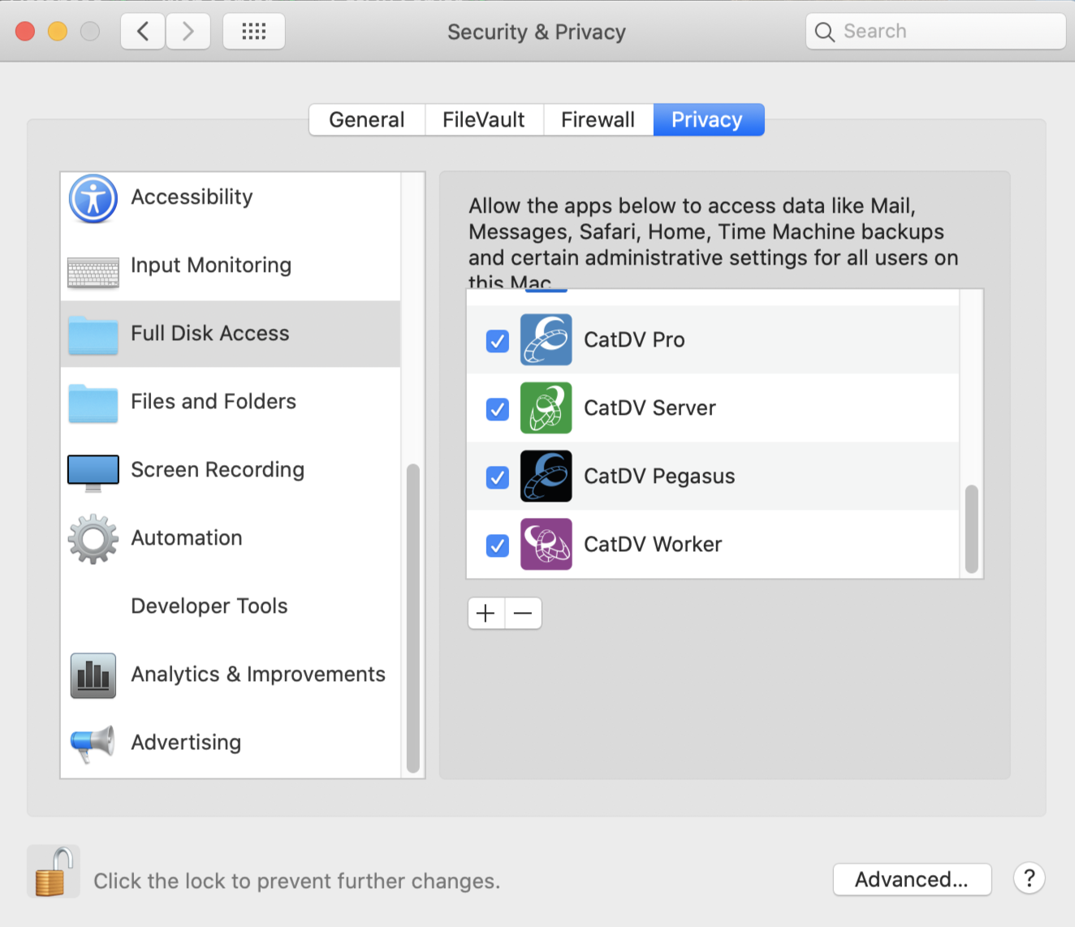This screenshot has height=927, width=1075.
Task: Click the magnifying glass search icon
Action: [824, 32]
